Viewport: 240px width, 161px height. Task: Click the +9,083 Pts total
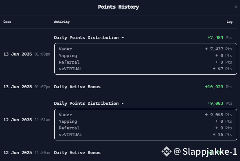point(220,103)
